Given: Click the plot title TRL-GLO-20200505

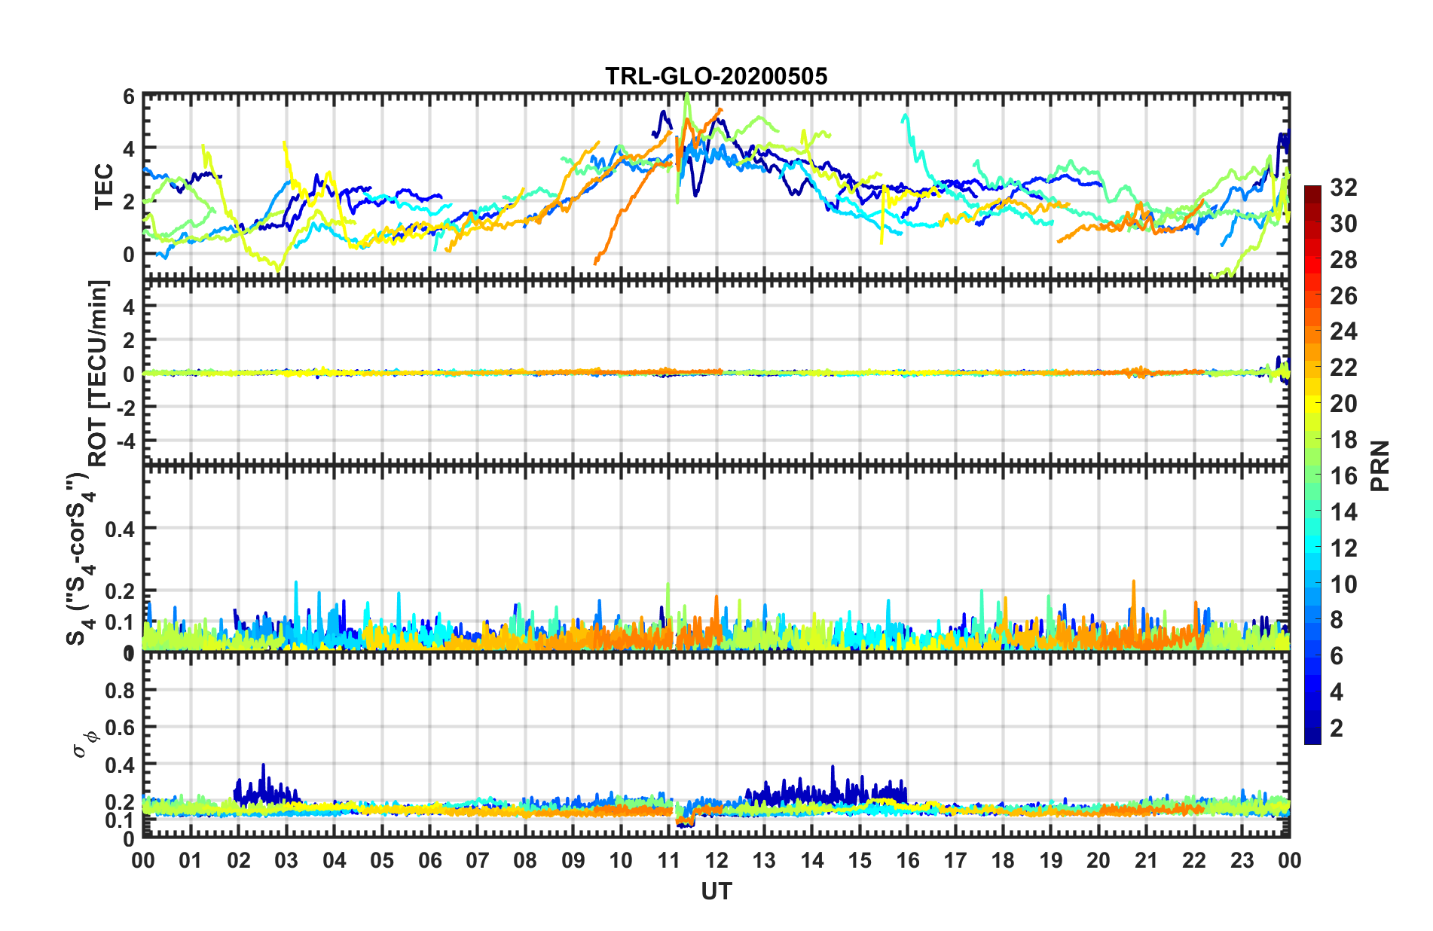Looking at the screenshot, I should coord(716,76).
